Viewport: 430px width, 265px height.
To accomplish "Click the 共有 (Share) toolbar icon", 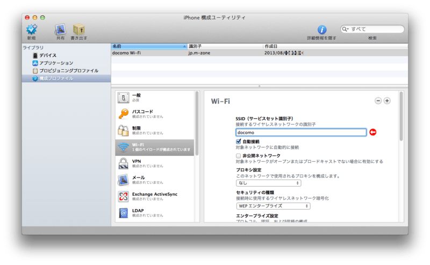I will (x=60, y=30).
